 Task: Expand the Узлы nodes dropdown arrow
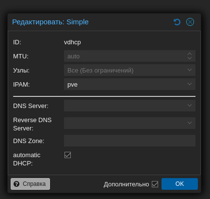point(190,70)
